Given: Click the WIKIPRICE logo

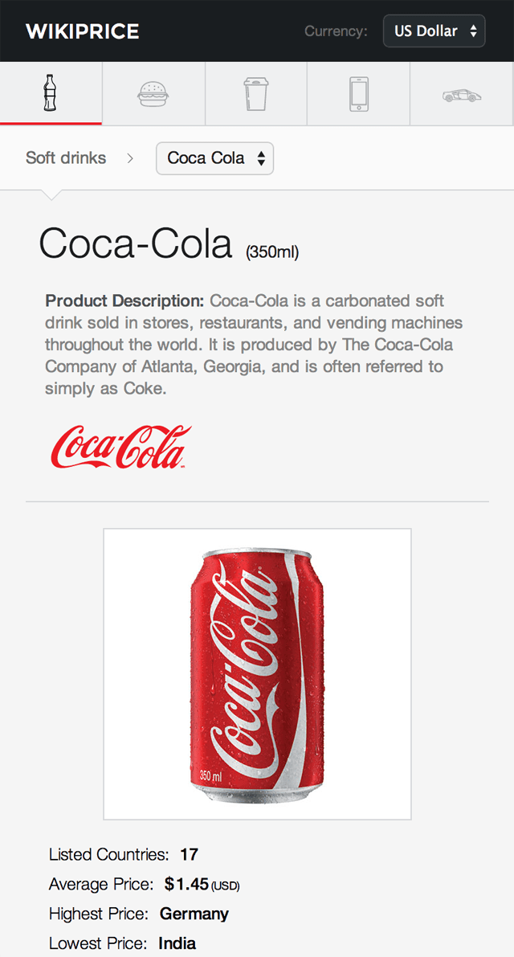Looking at the screenshot, I should point(83,31).
